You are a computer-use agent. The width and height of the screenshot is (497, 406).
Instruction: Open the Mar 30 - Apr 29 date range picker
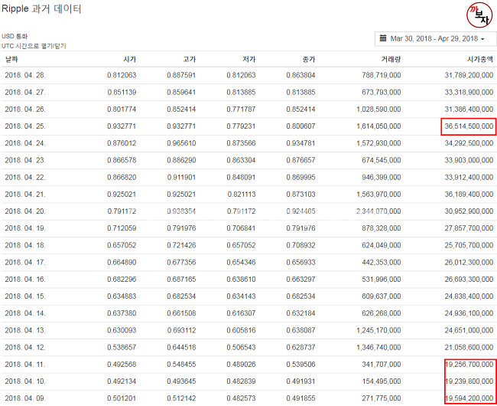436,39
